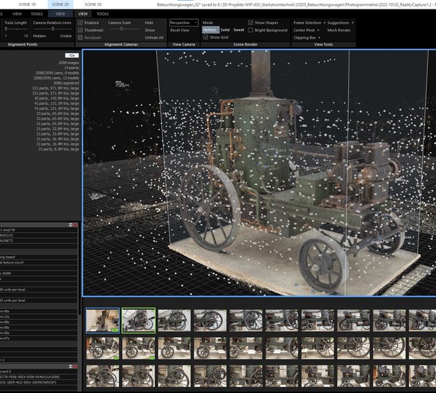Click the '42 parts, 142.9M tris, large' row
Screen dimensions: 436x393
[57, 98]
